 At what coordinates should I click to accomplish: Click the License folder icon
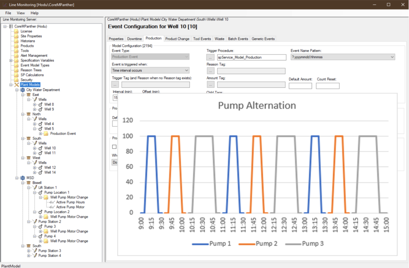click(x=16, y=31)
